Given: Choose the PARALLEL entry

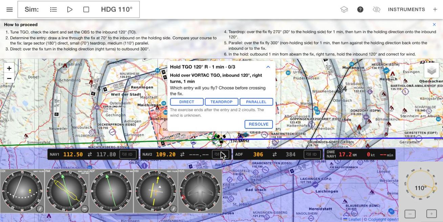Looking at the screenshot, I should (256, 102).
